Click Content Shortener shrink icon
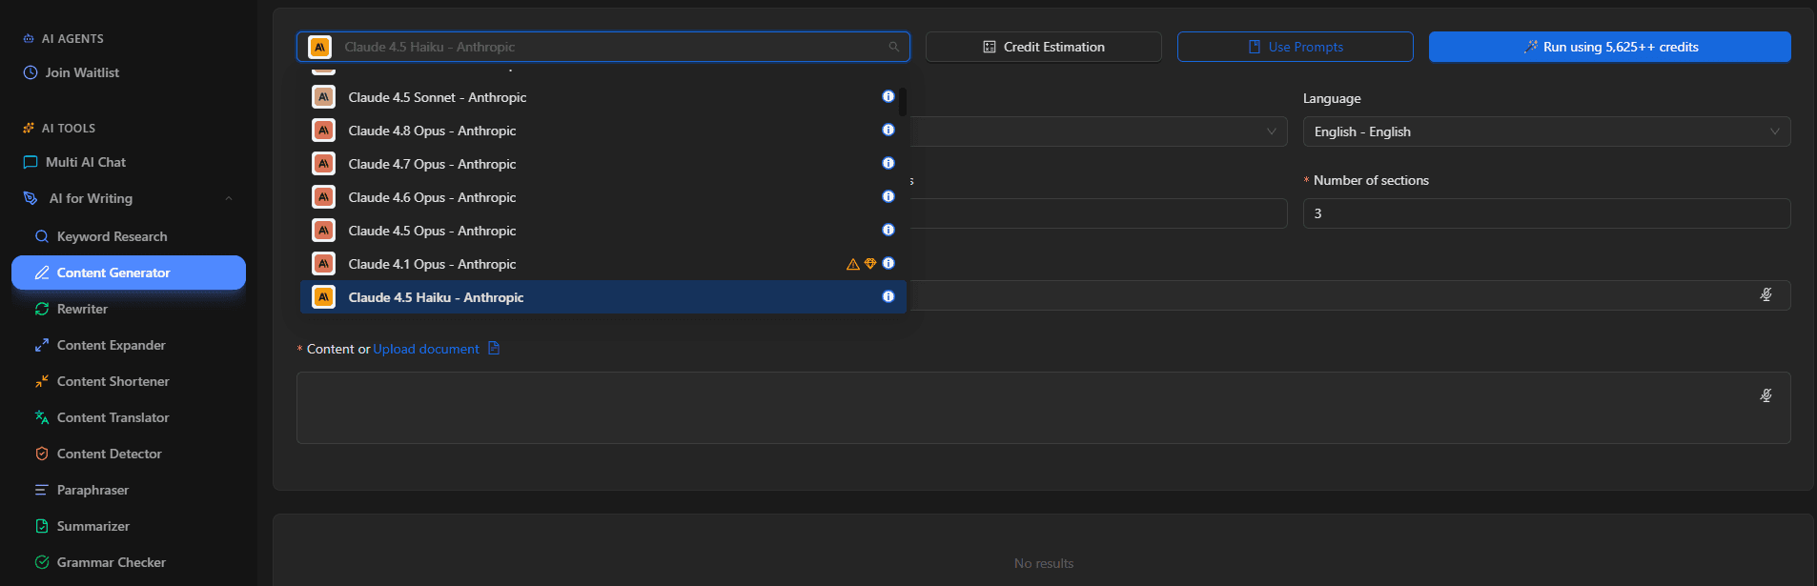This screenshot has height=586, width=1817. pyautogui.click(x=42, y=381)
